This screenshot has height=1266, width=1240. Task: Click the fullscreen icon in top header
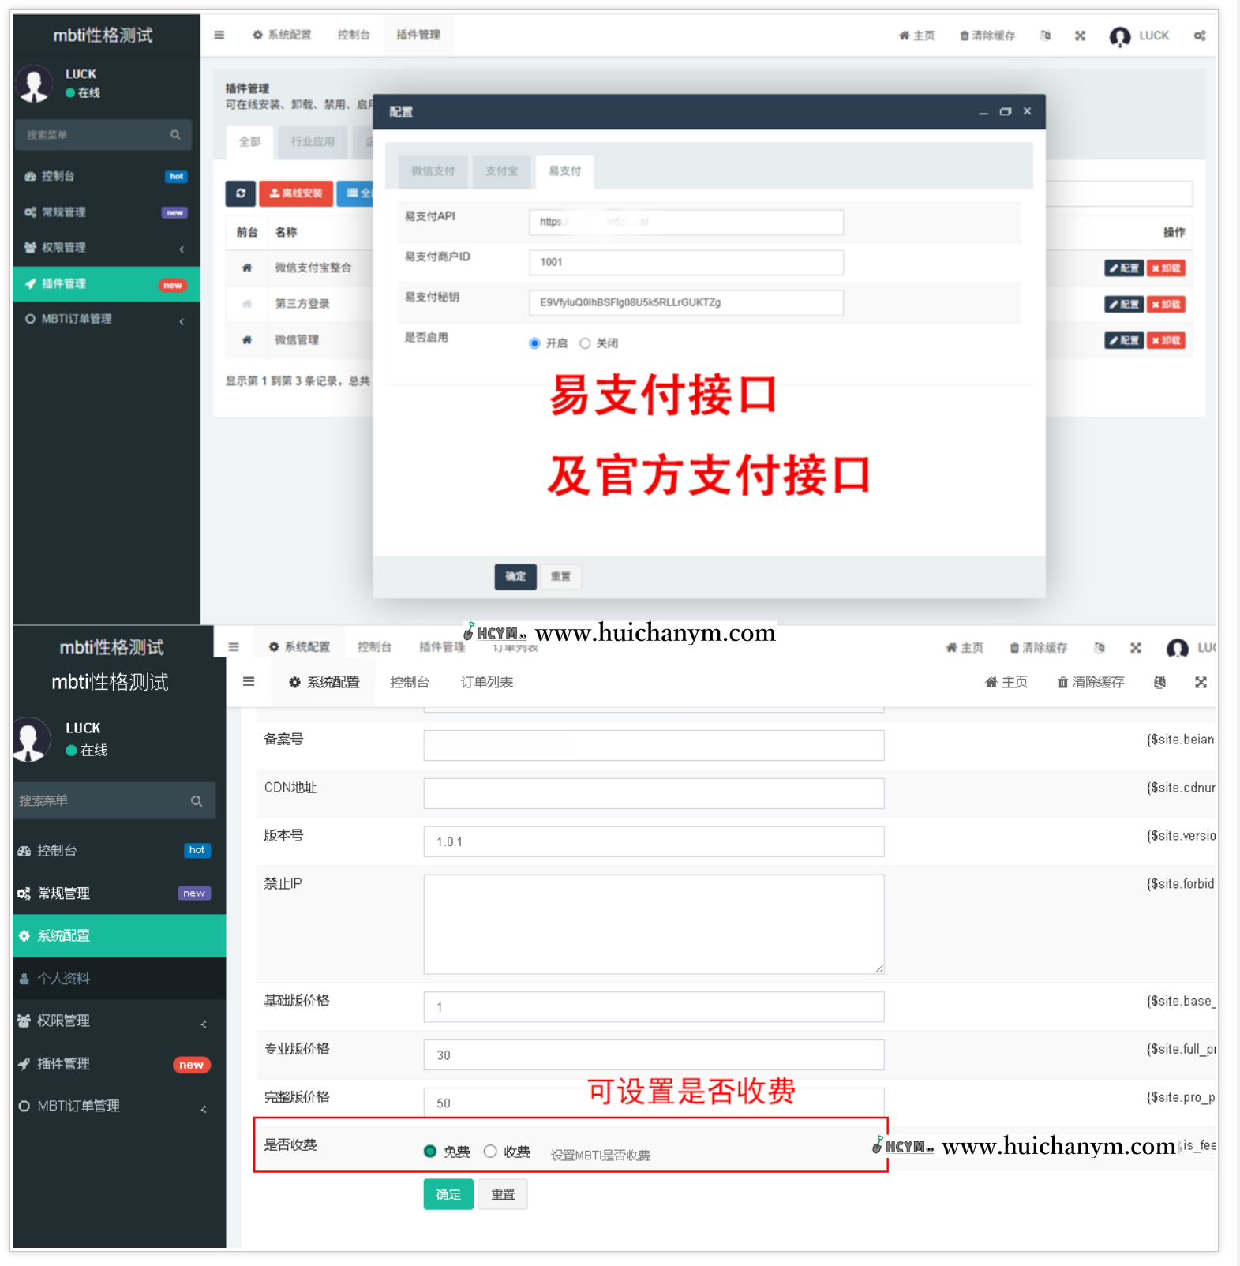point(1080,36)
